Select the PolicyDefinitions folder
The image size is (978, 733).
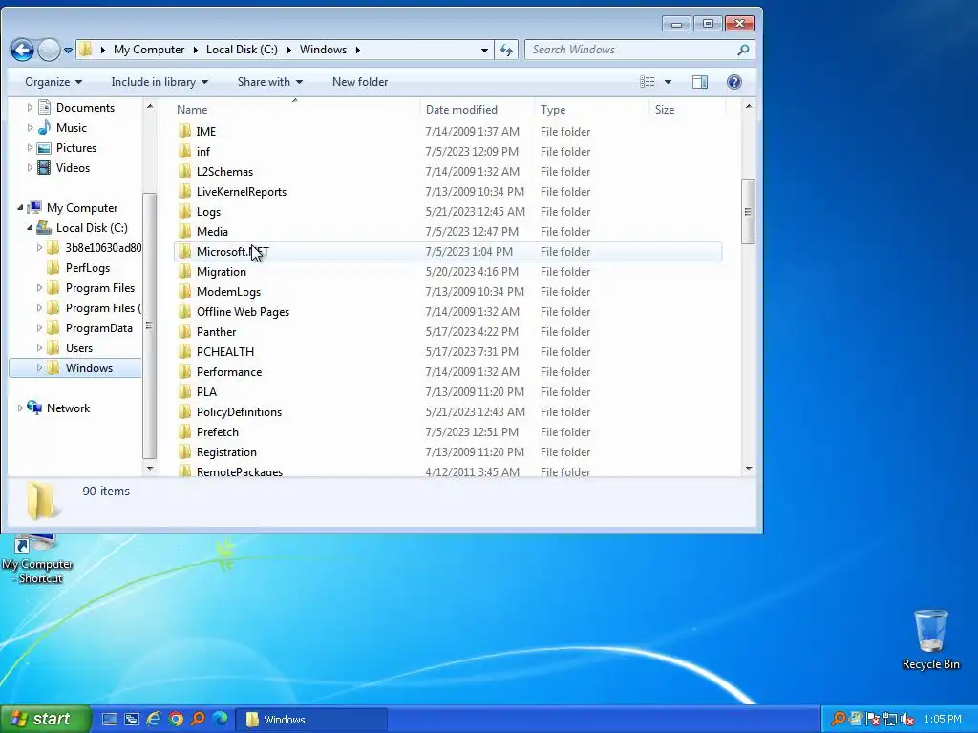pos(239,412)
